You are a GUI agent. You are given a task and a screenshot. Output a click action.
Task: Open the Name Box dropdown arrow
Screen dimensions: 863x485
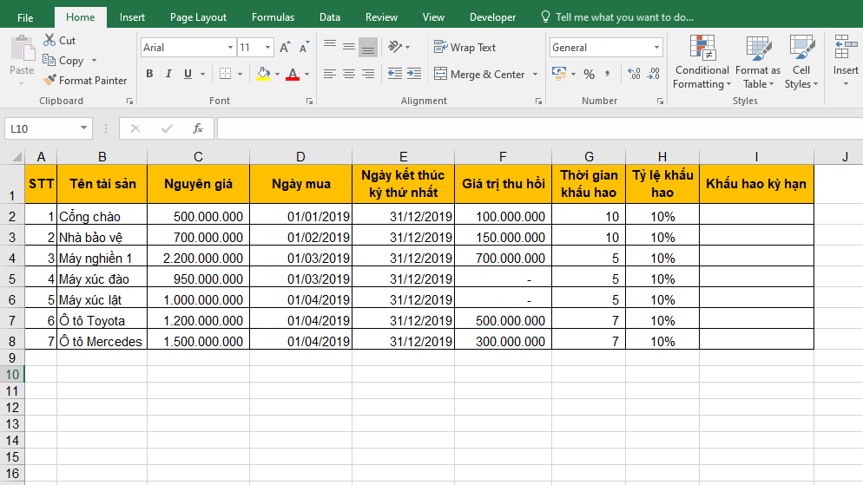(84, 128)
